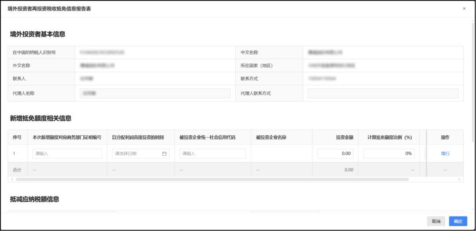Click the 本次新增额度对应商务部门证明编号 column header
476x231 pixels.
point(67,138)
